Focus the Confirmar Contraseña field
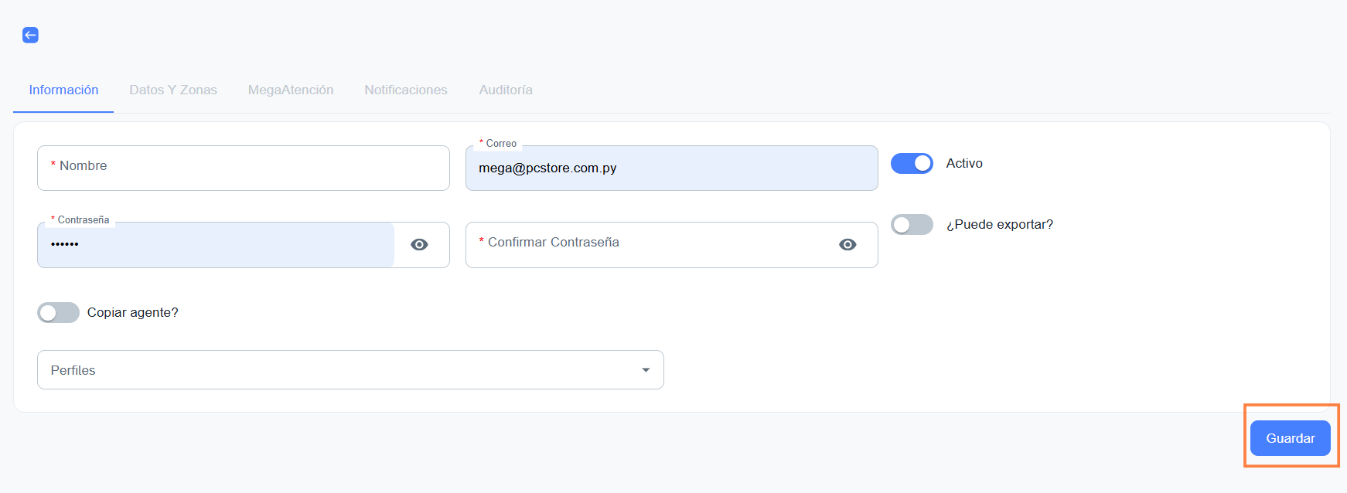The height and width of the screenshot is (493, 1347). 650,245
